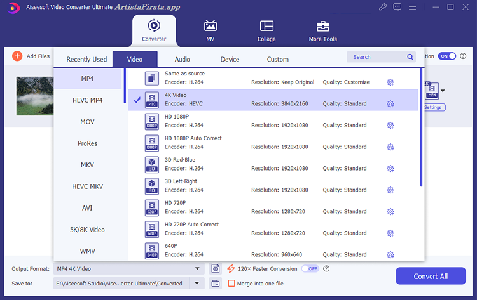Image resolution: width=477 pixels, height=300 pixels.
Task: Click the magnifier icon in search box
Action: (410, 57)
